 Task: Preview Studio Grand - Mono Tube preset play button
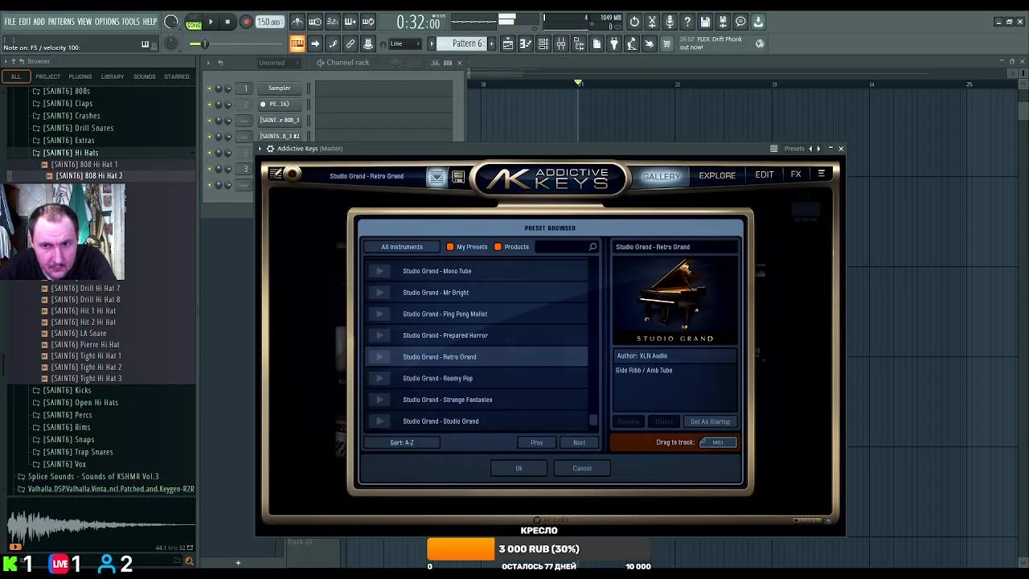[x=379, y=271]
